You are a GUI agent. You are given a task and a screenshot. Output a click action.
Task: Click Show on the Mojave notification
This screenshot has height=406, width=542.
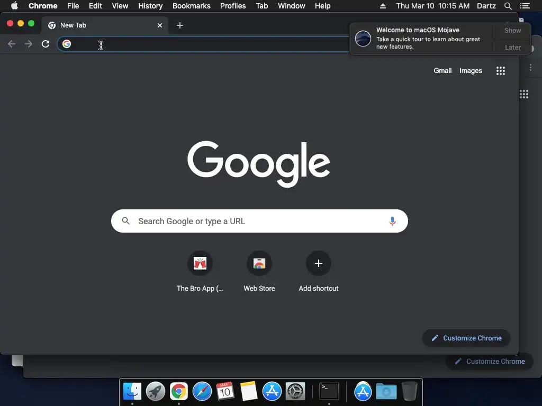(512, 30)
